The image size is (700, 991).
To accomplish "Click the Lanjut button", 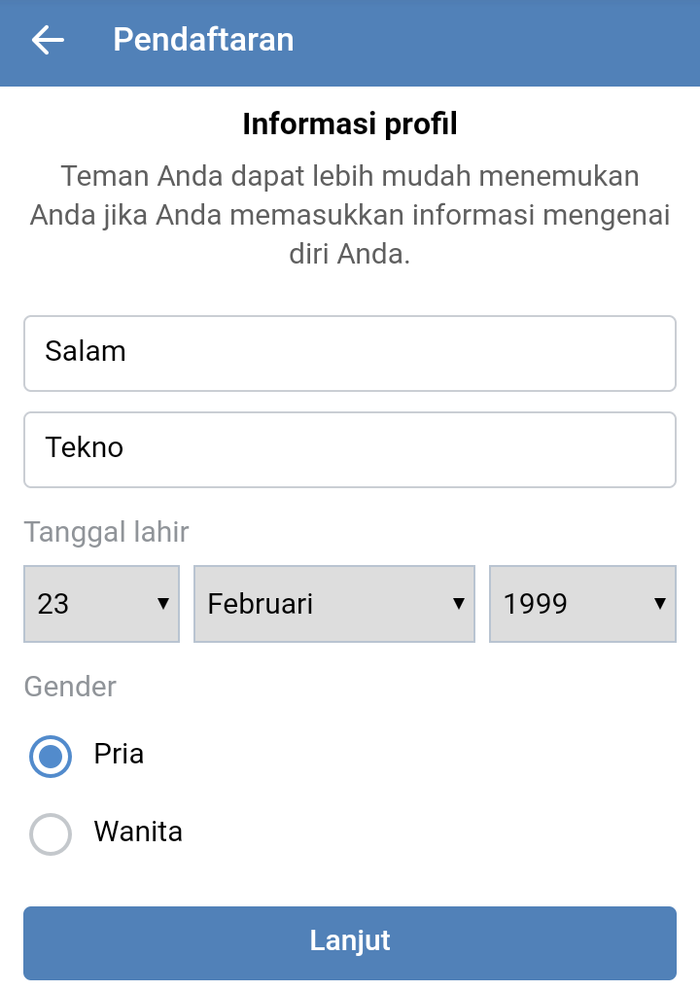I will click(350, 940).
